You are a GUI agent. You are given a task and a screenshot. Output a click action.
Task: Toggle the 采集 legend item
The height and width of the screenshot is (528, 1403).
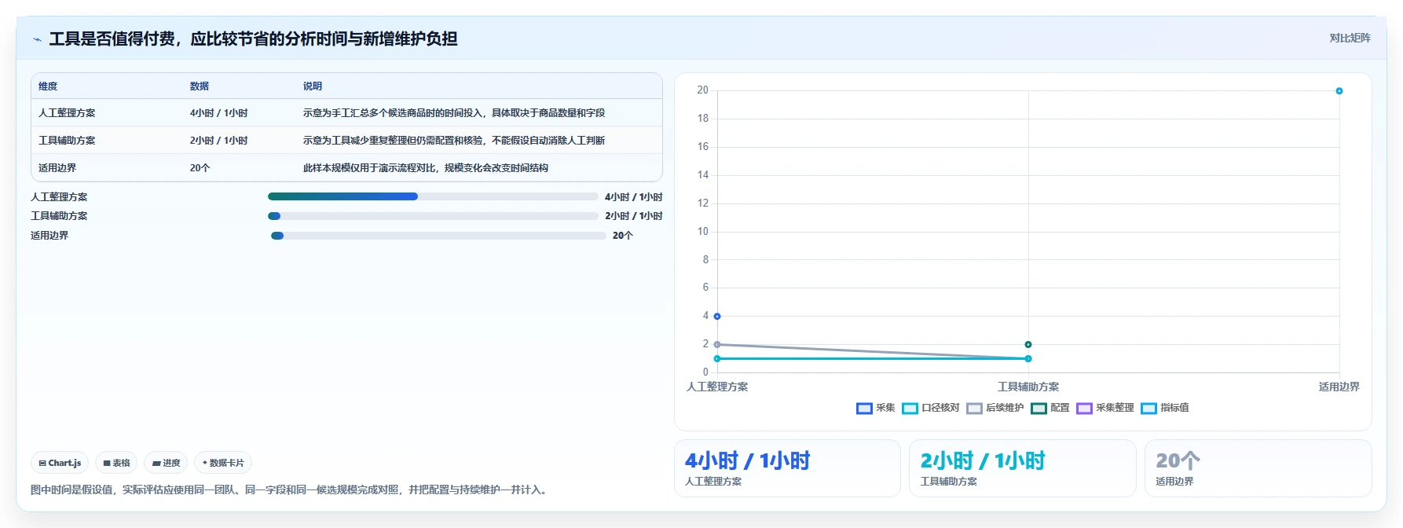[875, 408]
